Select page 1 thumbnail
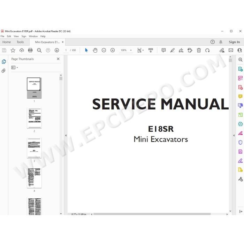This screenshot has width=244, height=244. 34,88
